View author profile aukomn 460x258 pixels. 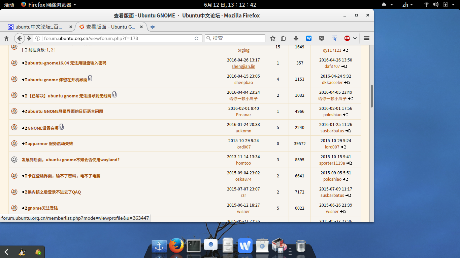coord(243,131)
